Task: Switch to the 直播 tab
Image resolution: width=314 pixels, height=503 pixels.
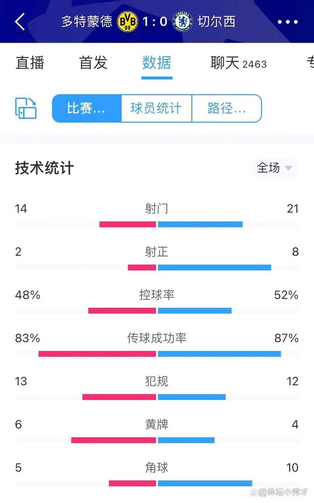Action: 30,63
